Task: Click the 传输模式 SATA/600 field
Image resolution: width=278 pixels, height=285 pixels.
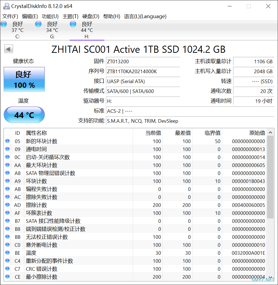Action: pyautogui.click(x=143, y=91)
